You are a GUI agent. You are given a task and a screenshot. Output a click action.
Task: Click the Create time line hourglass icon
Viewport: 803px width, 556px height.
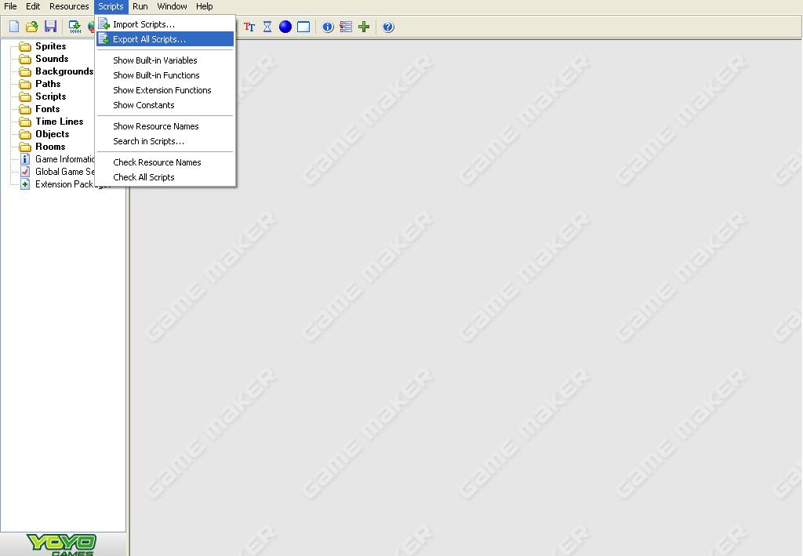[x=267, y=27]
